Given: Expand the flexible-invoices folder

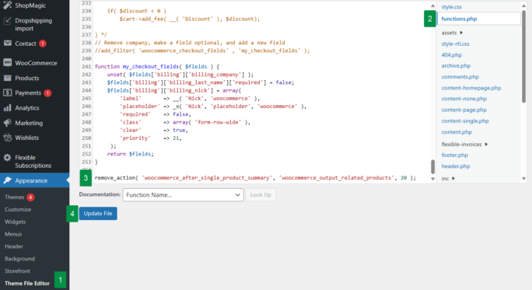Looking at the screenshot, I should (464, 144).
